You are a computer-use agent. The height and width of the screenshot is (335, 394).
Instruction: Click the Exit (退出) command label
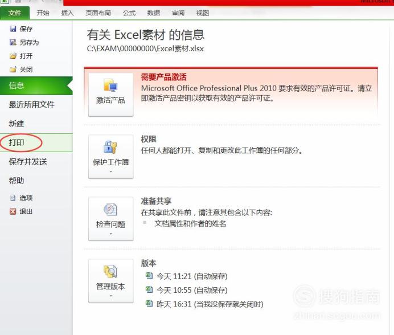[x=26, y=211]
